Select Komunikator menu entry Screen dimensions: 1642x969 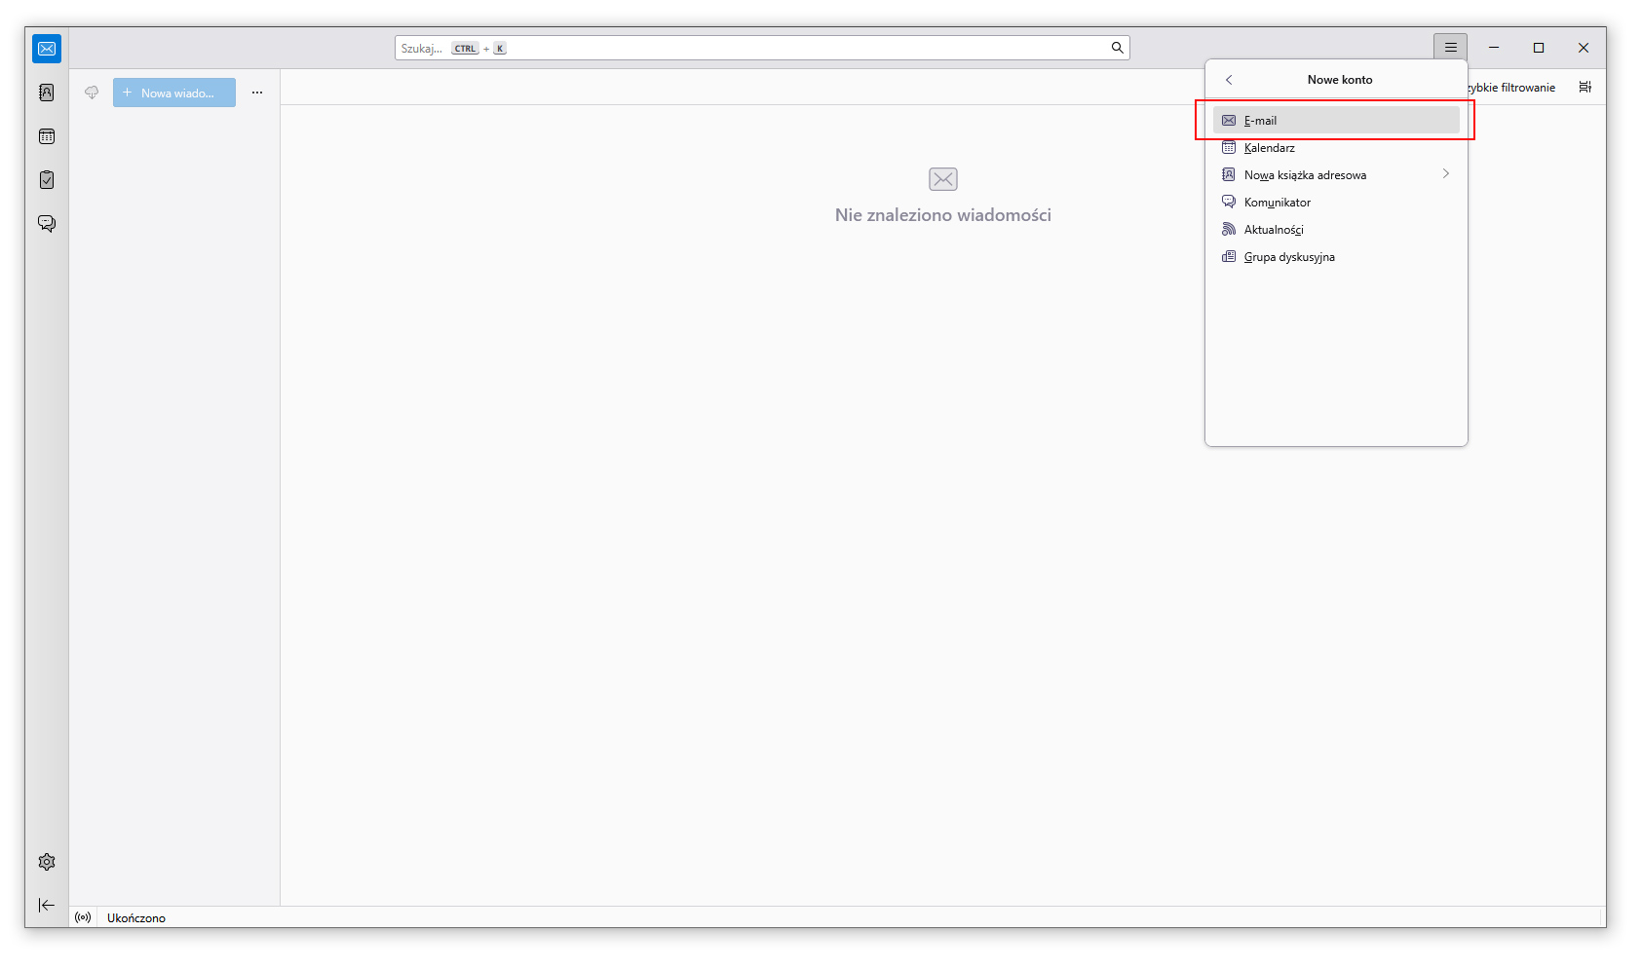point(1277,203)
